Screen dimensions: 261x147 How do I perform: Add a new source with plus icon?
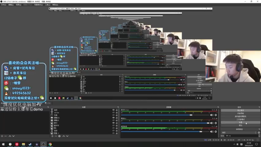52,136
